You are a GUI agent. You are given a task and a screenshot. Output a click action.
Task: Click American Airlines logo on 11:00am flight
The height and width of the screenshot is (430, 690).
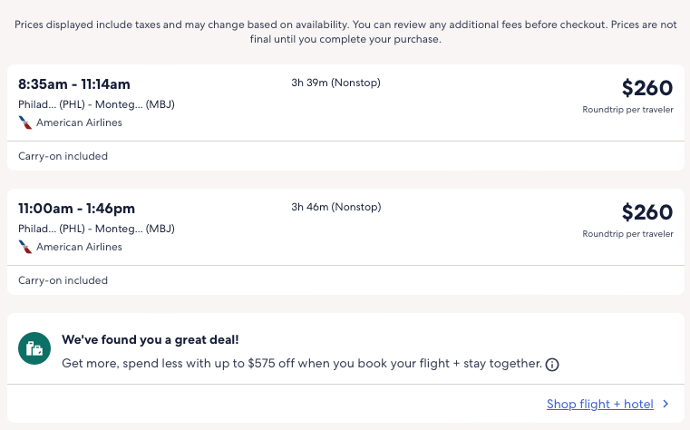pos(24,247)
